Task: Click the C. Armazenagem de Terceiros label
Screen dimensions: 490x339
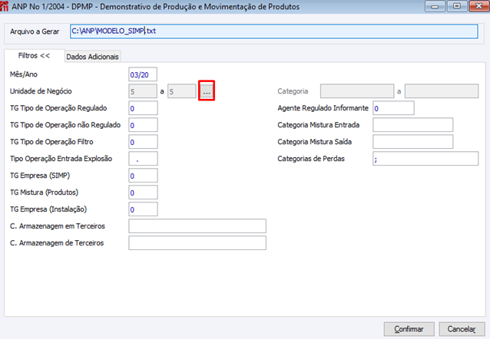Action: [x=57, y=243]
